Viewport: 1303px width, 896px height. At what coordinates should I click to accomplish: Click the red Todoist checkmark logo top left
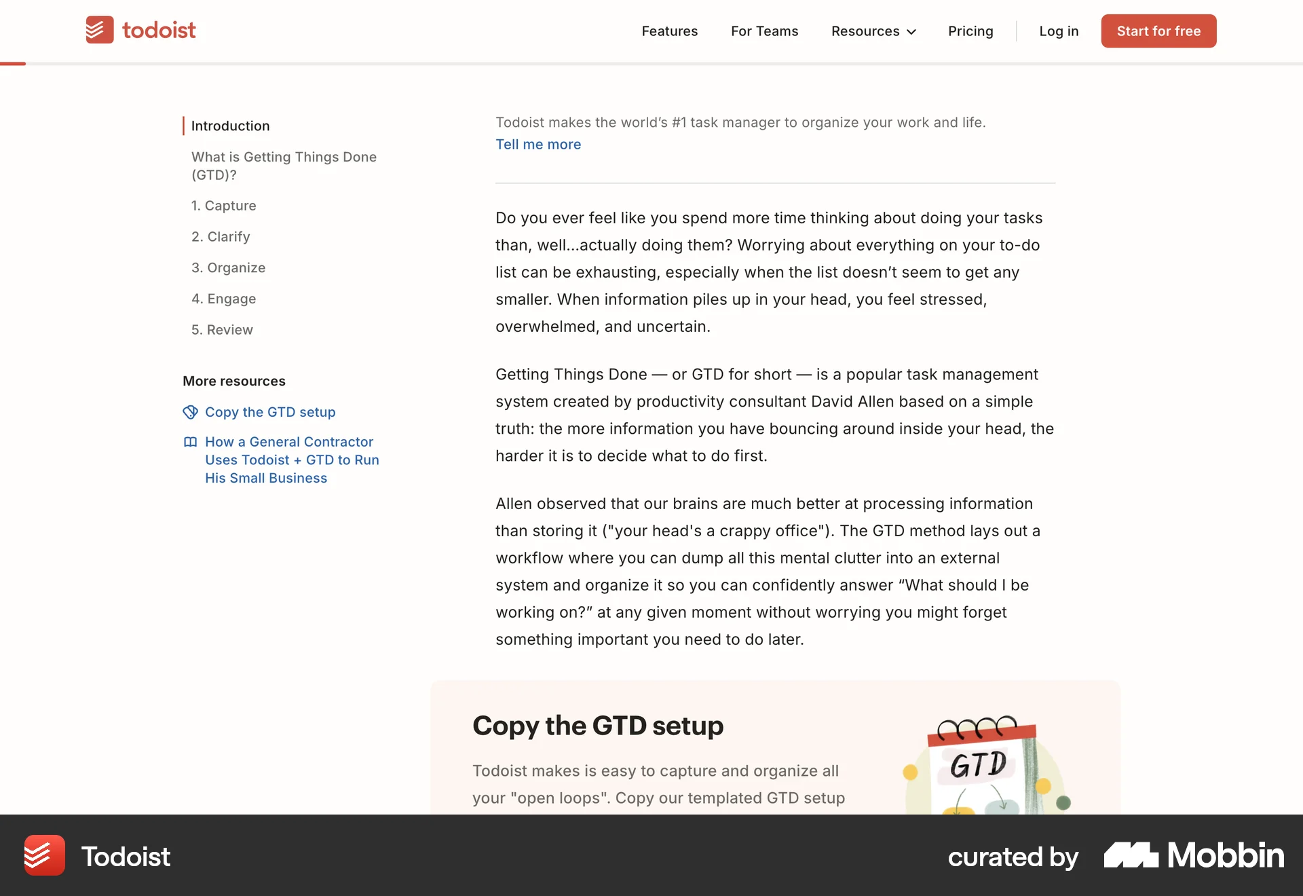tap(99, 30)
